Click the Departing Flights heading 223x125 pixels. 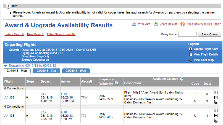20,45
